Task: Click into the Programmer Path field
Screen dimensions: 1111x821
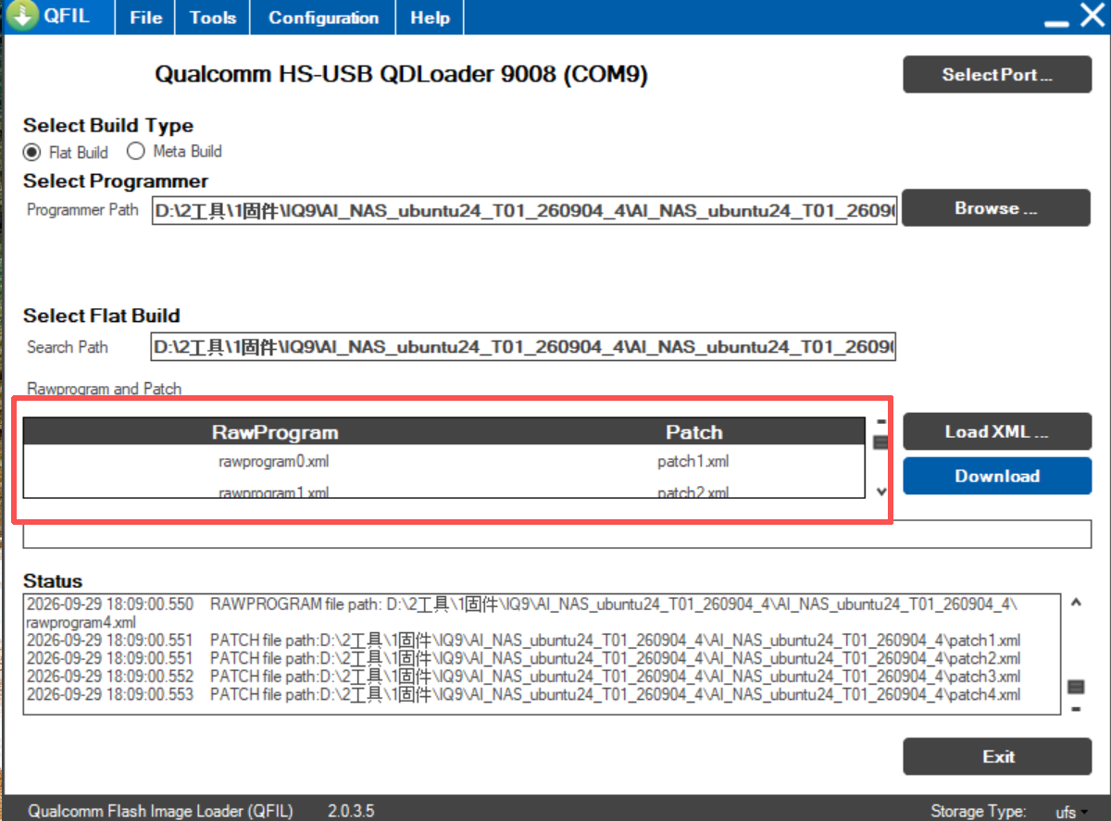Action: click(x=524, y=210)
